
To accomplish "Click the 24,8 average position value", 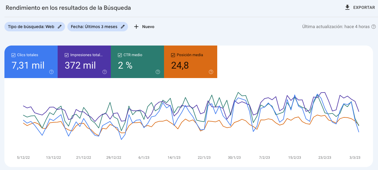I will tap(180, 65).
